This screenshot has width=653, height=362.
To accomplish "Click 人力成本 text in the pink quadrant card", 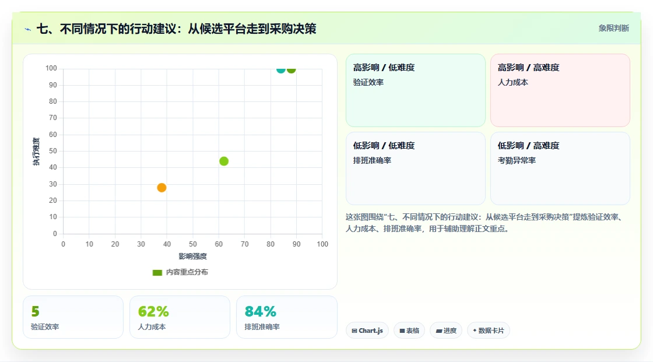I will 512,82.
